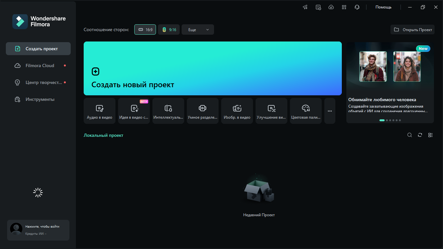Select the 9:16 aspect ratio
Screen dimensions: 443x249
pyautogui.click(x=169, y=30)
